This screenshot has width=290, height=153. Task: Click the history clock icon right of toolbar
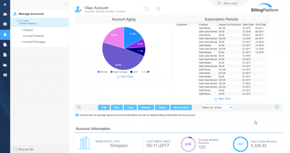click(277, 107)
